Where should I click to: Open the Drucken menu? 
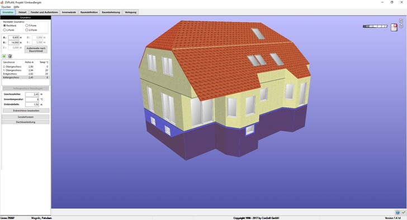(6, 7)
